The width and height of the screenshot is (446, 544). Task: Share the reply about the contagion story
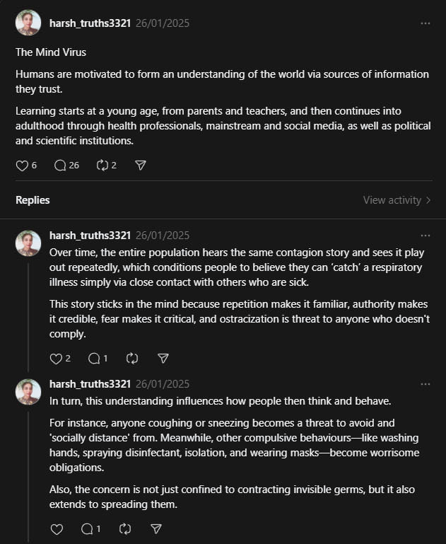point(163,359)
